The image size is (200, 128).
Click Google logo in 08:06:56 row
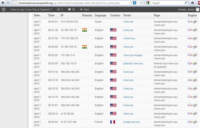click(193, 122)
